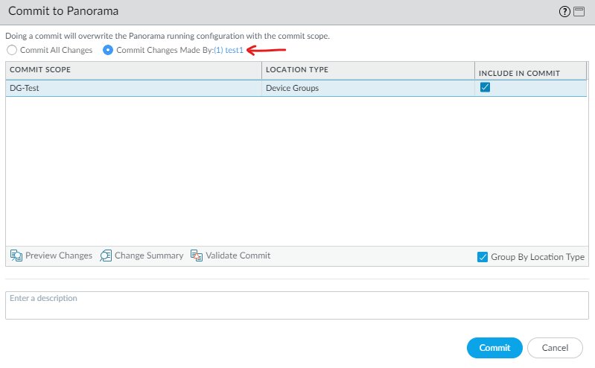This screenshot has height=368, width=595.
Task: Select Commit Changes Made By radio button
Action: (108, 50)
